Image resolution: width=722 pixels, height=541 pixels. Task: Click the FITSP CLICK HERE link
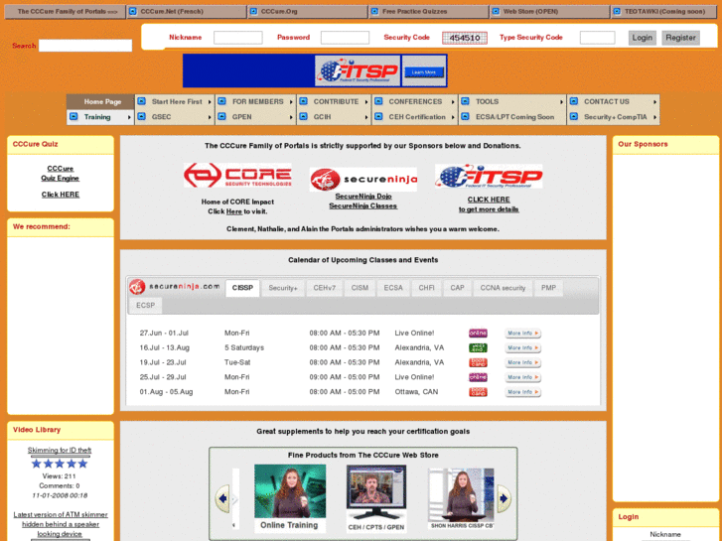point(489,200)
